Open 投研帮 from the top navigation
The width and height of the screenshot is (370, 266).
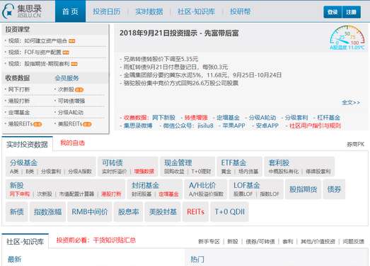pyautogui.click(x=241, y=11)
